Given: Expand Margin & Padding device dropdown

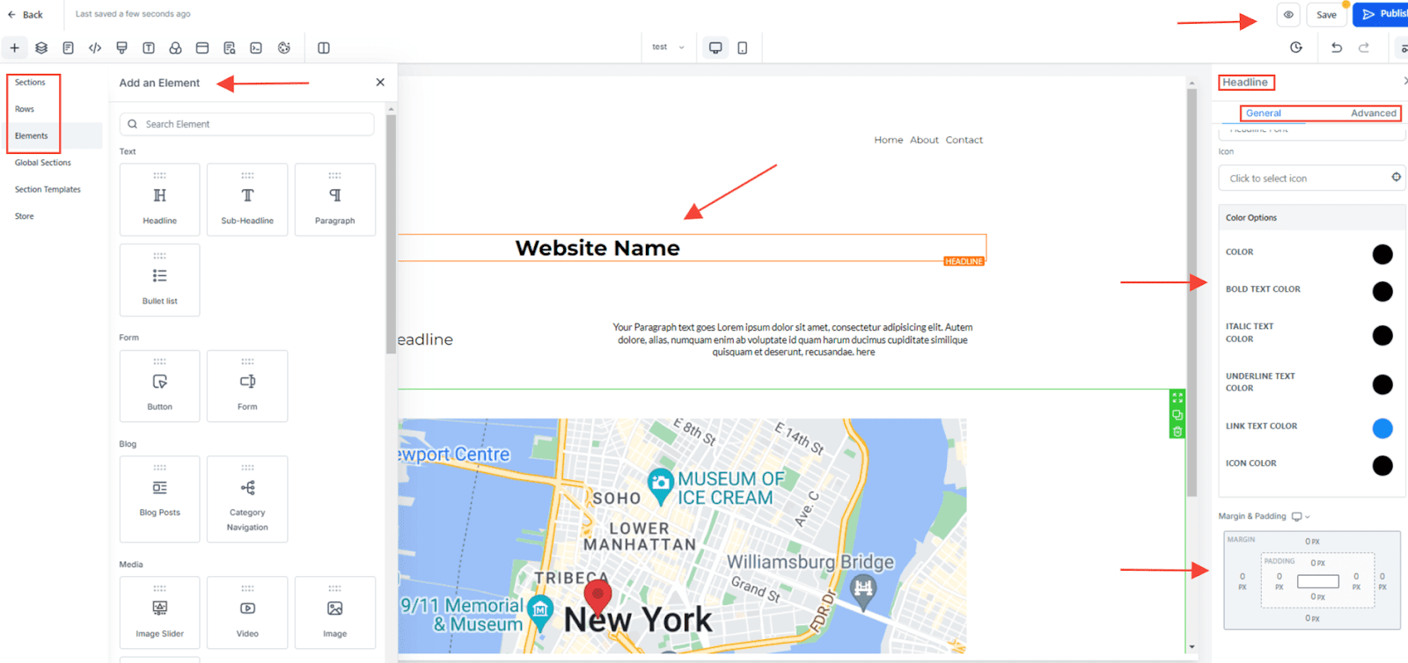Looking at the screenshot, I should pos(1302,517).
